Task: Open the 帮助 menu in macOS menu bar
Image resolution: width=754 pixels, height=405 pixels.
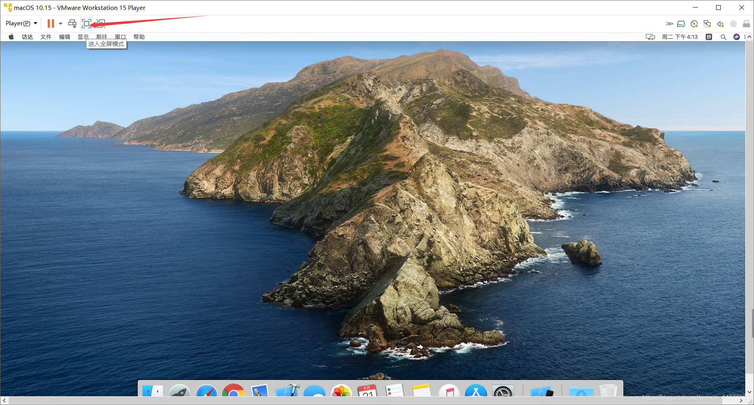Action: 139,37
